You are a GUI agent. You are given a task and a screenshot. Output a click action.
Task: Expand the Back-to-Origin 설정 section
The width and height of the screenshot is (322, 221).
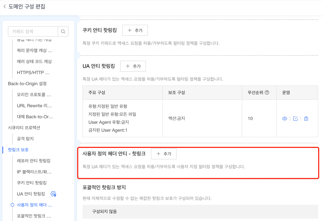pos(27,83)
